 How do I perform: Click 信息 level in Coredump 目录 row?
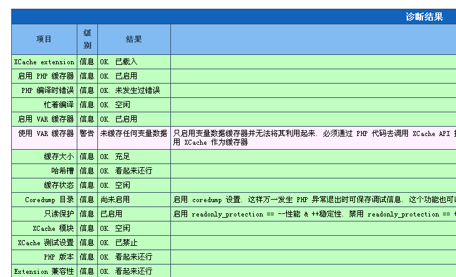click(87, 200)
